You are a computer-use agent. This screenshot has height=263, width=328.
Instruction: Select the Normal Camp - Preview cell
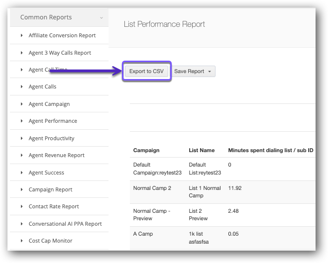coord(152,215)
